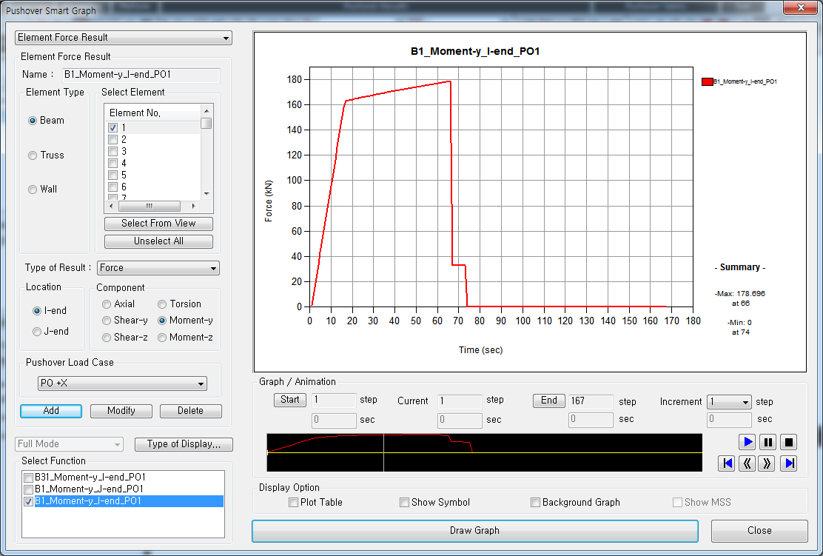Step animation backward with double-left arrows
Viewport: 823px width, 556px height.
(748, 463)
